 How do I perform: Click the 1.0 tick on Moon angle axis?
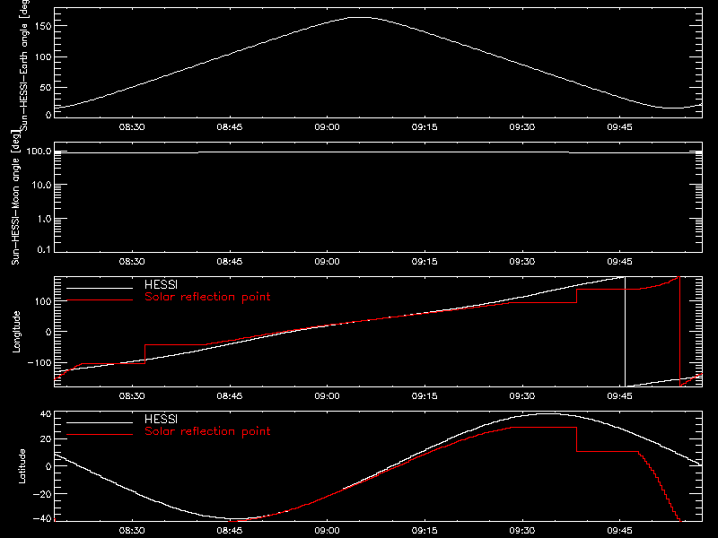click(x=44, y=219)
